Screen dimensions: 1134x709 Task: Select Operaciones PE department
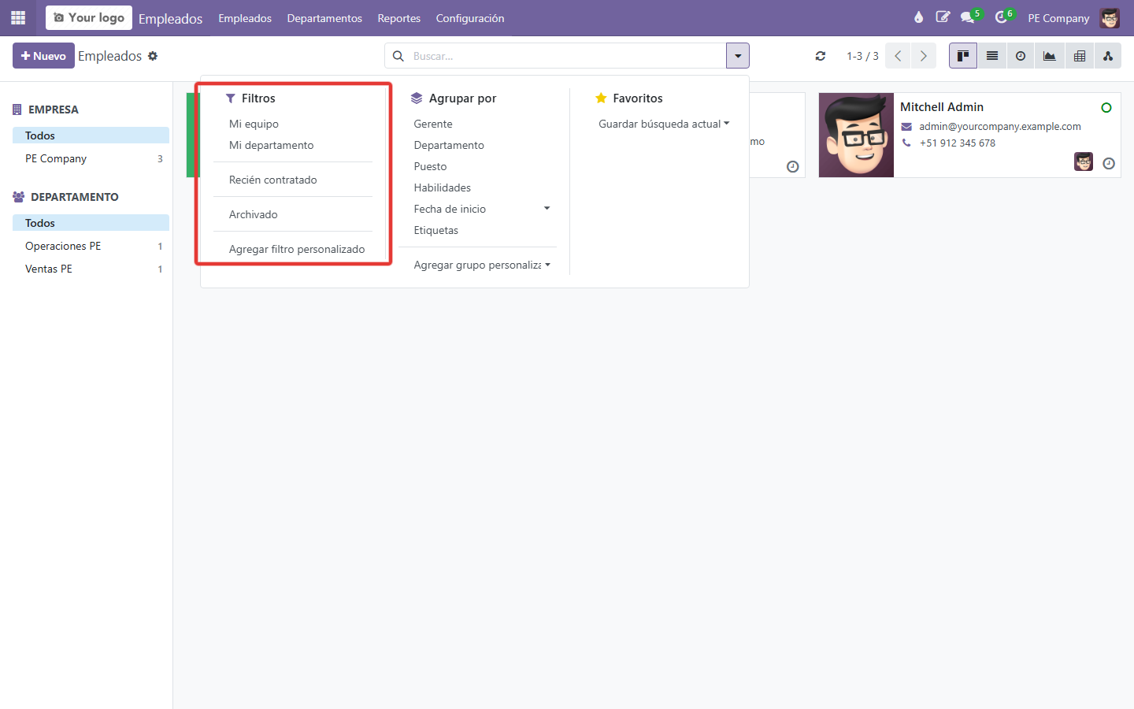(x=91, y=246)
